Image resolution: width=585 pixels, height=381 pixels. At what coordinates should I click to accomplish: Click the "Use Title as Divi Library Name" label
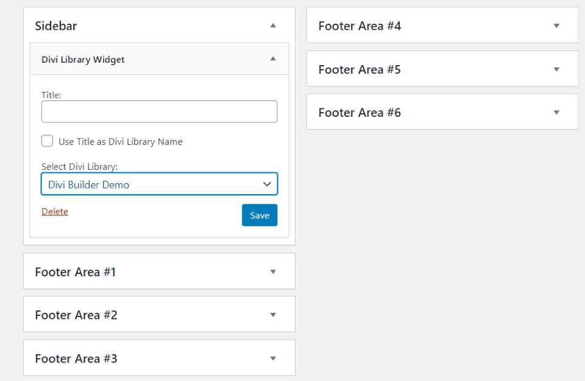pos(120,142)
